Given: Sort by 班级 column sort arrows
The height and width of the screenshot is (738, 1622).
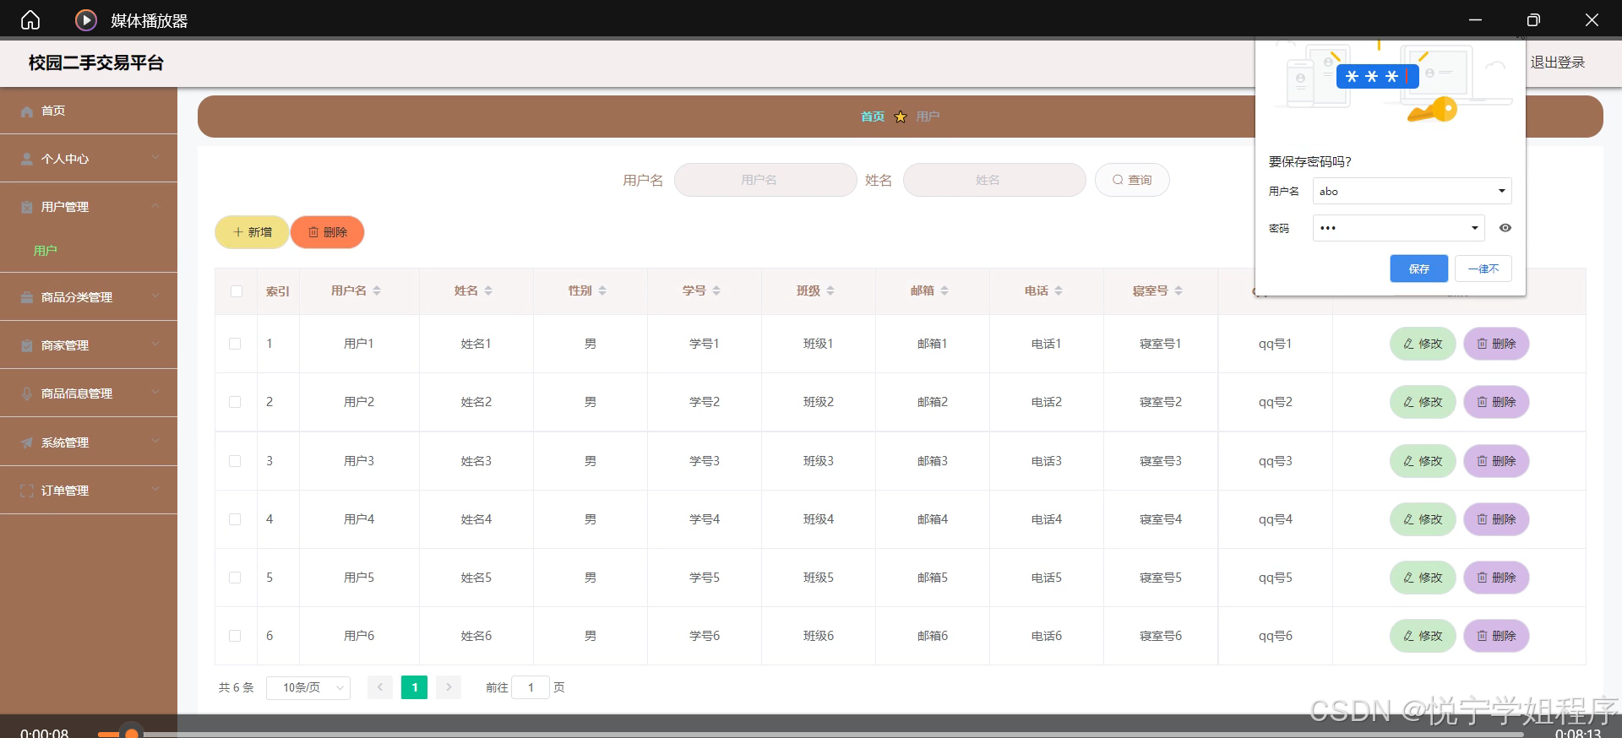Looking at the screenshot, I should click(830, 290).
